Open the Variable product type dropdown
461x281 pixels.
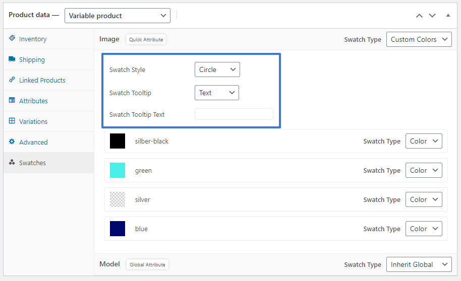pyautogui.click(x=118, y=16)
